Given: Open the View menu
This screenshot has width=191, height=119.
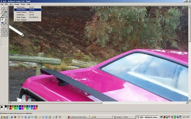Looking at the screenshot, I should (x=11, y=4).
